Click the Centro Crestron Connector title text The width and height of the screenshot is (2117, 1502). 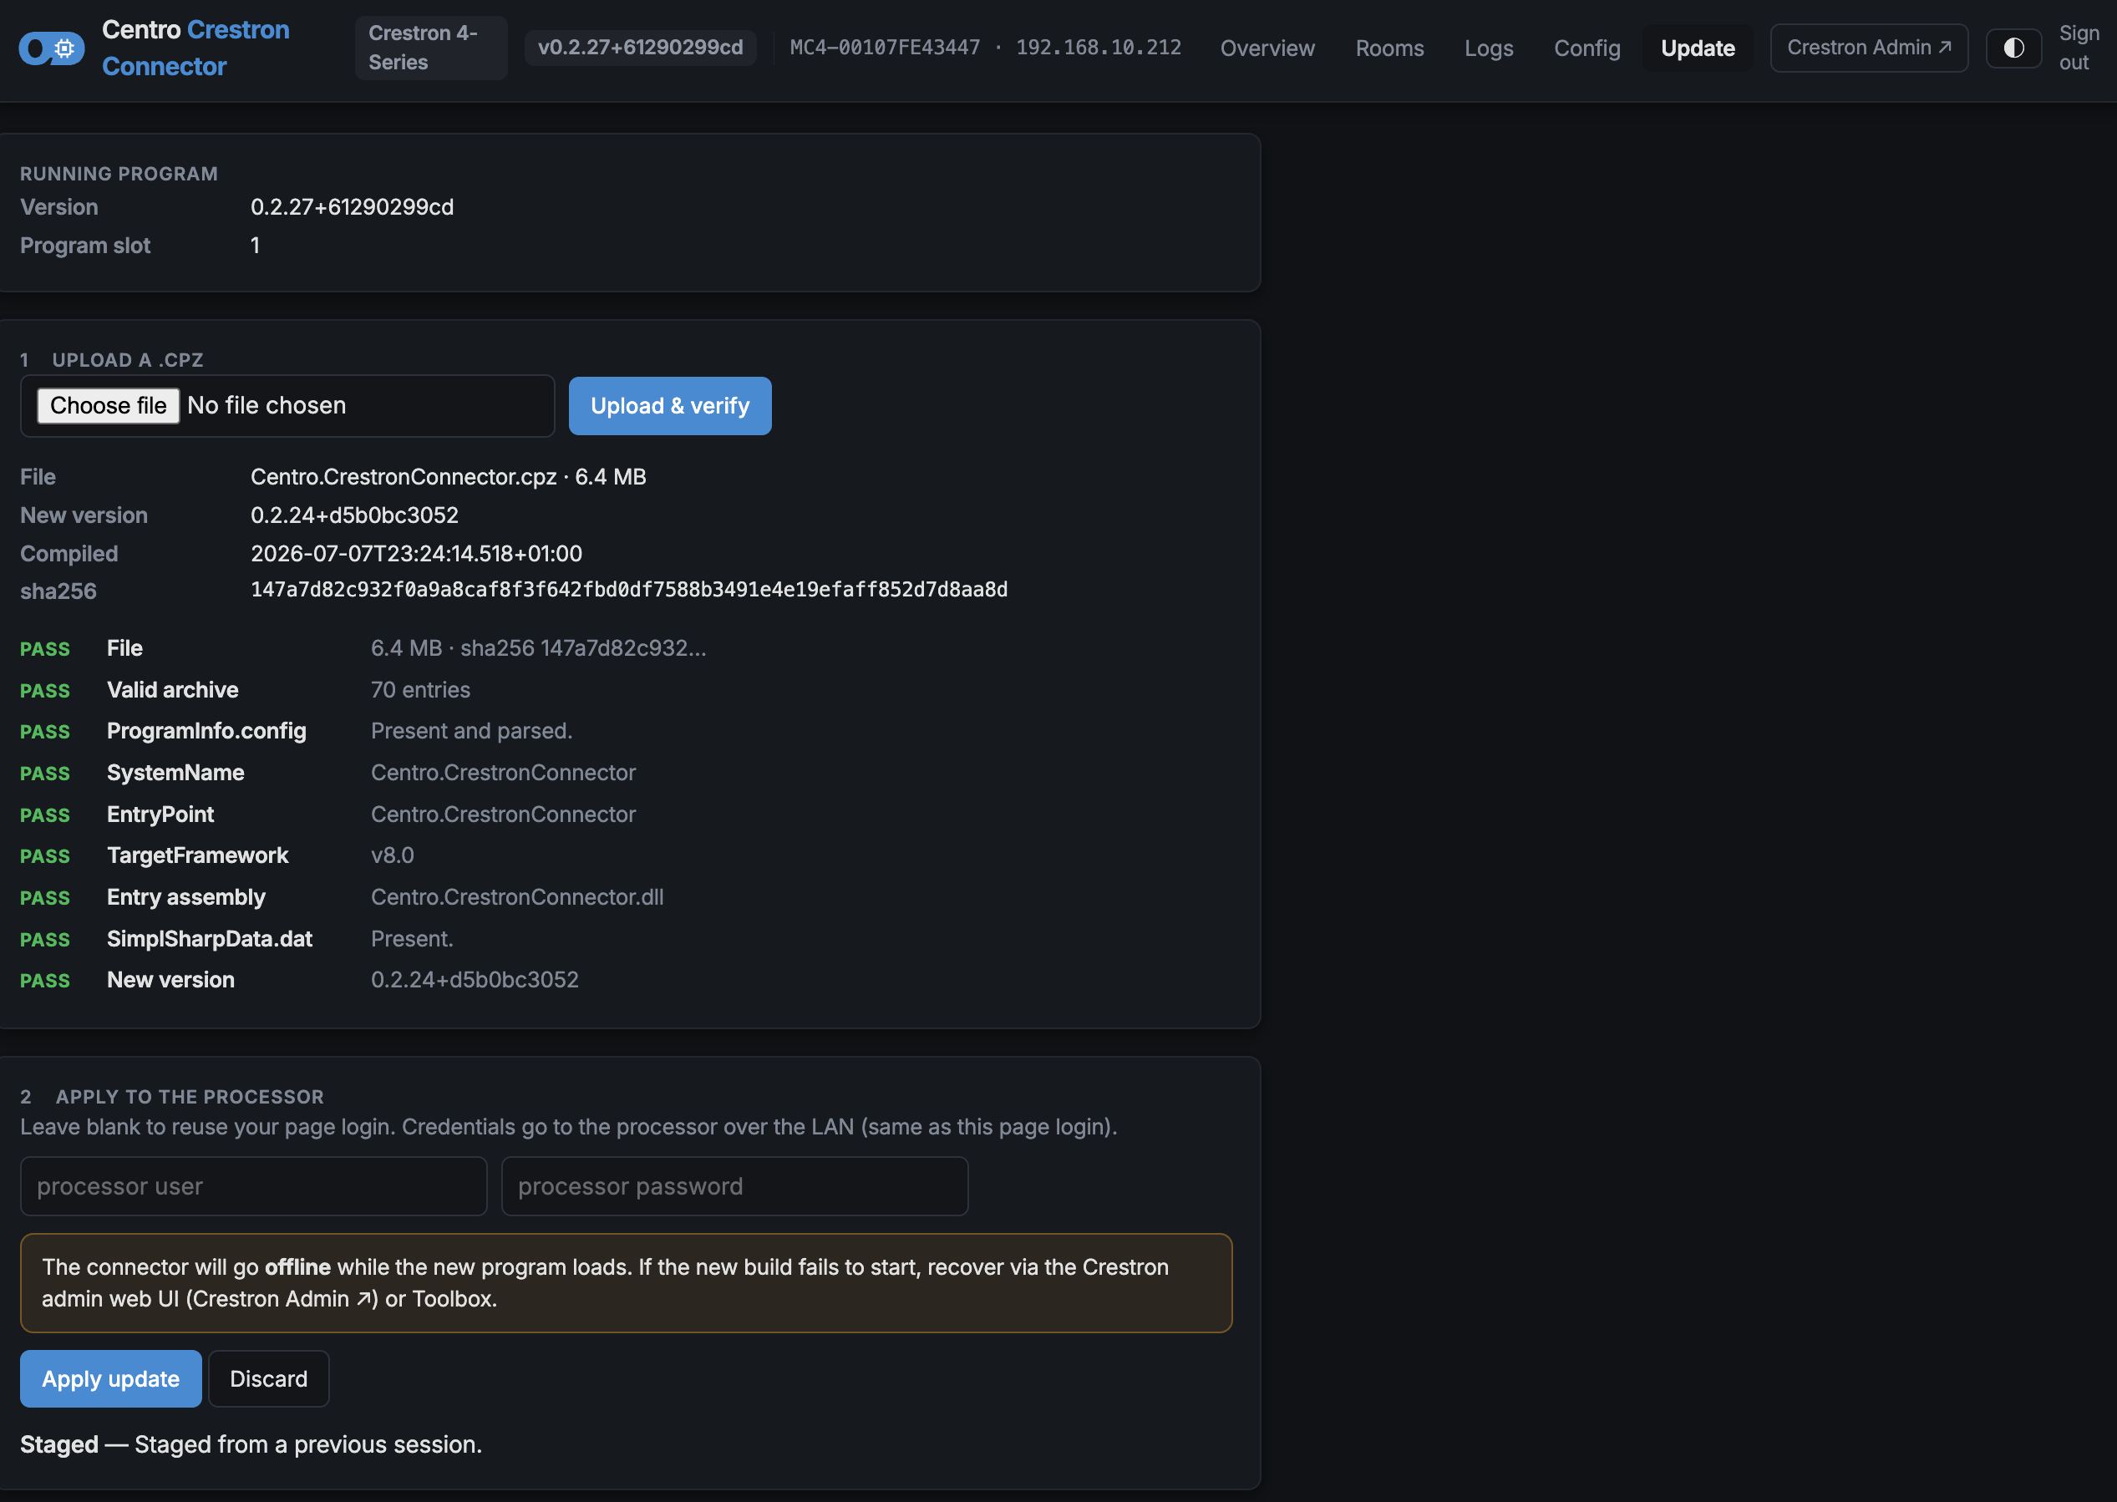(x=195, y=48)
